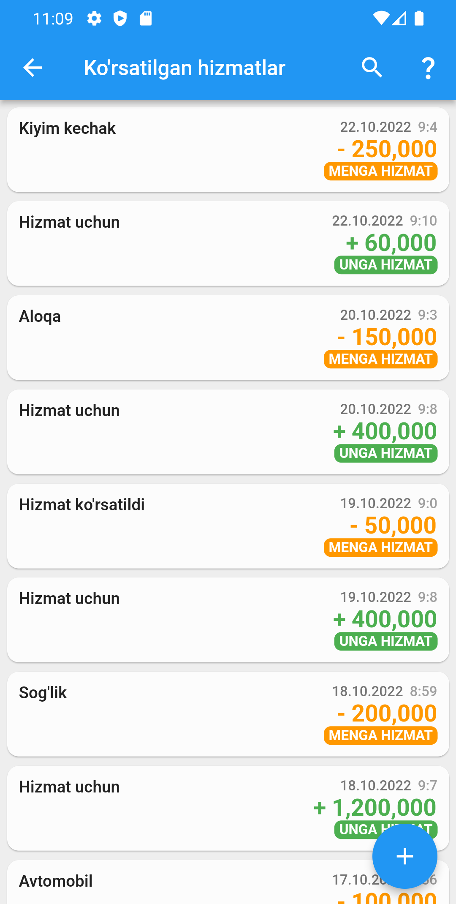Tap UNGA HIZMAT badge under + 60,000

pos(385,265)
